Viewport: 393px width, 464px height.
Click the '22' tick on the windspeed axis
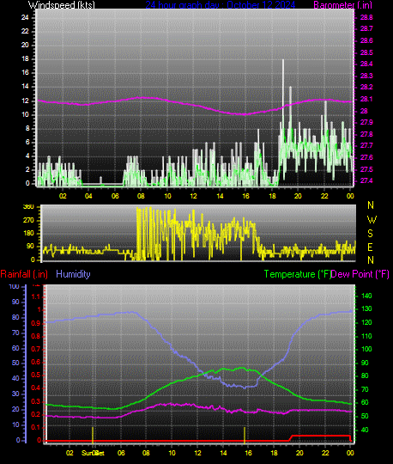click(x=25, y=31)
